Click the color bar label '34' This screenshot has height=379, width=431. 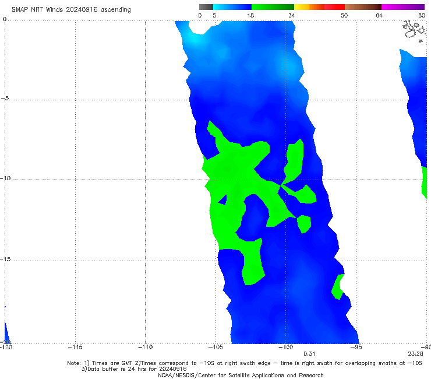click(x=292, y=16)
